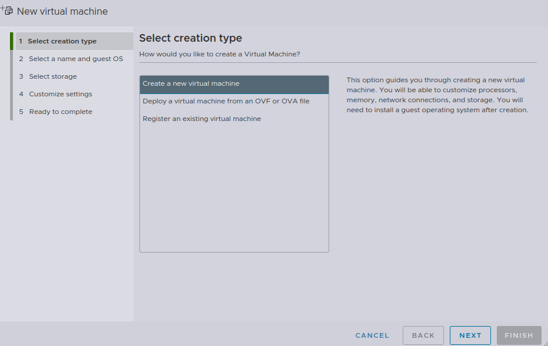Click the BACK button
This screenshot has width=548, height=346.
(x=423, y=335)
